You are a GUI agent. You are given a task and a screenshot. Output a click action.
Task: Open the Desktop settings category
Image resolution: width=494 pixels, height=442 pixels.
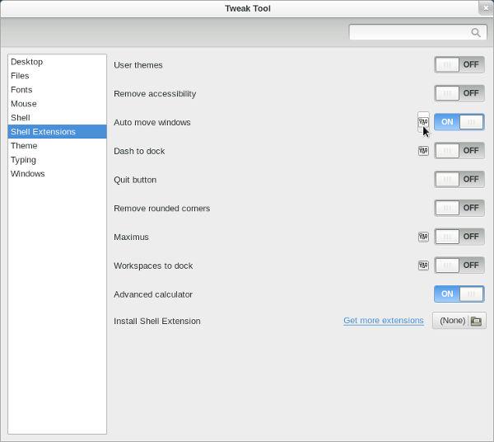57,62
